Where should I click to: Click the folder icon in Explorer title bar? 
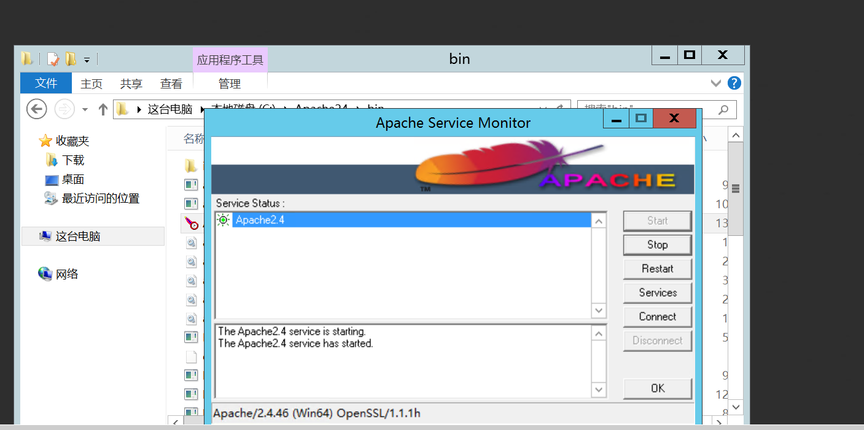coord(26,59)
